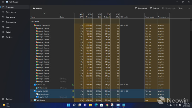
Task: Launch Microsoft Edge from taskbar
Action: tap(96, 105)
